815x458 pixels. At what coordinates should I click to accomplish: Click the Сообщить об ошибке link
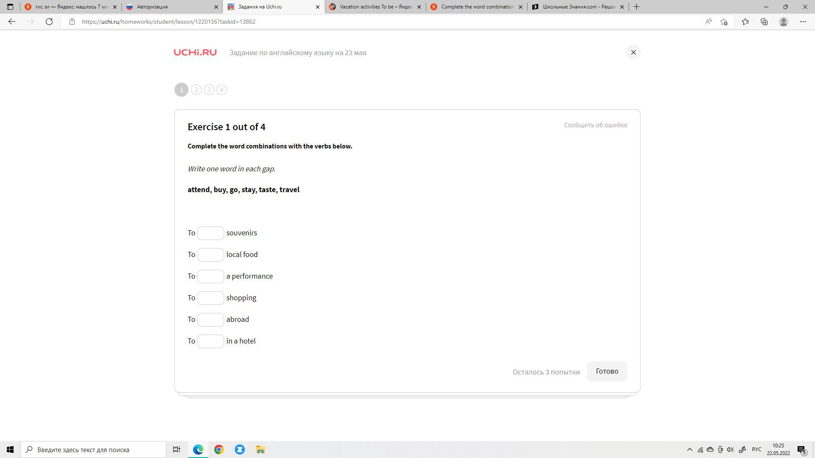point(595,125)
